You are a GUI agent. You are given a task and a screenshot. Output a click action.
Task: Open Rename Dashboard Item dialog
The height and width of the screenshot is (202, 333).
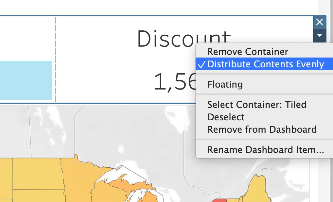click(x=266, y=150)
